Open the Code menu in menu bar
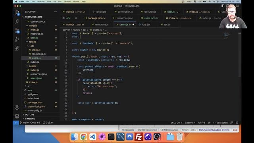 pyautogui.click(x=21, y=2)
